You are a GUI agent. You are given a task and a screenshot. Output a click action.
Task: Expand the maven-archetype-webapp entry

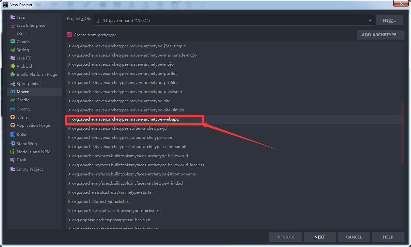point(69,119)
